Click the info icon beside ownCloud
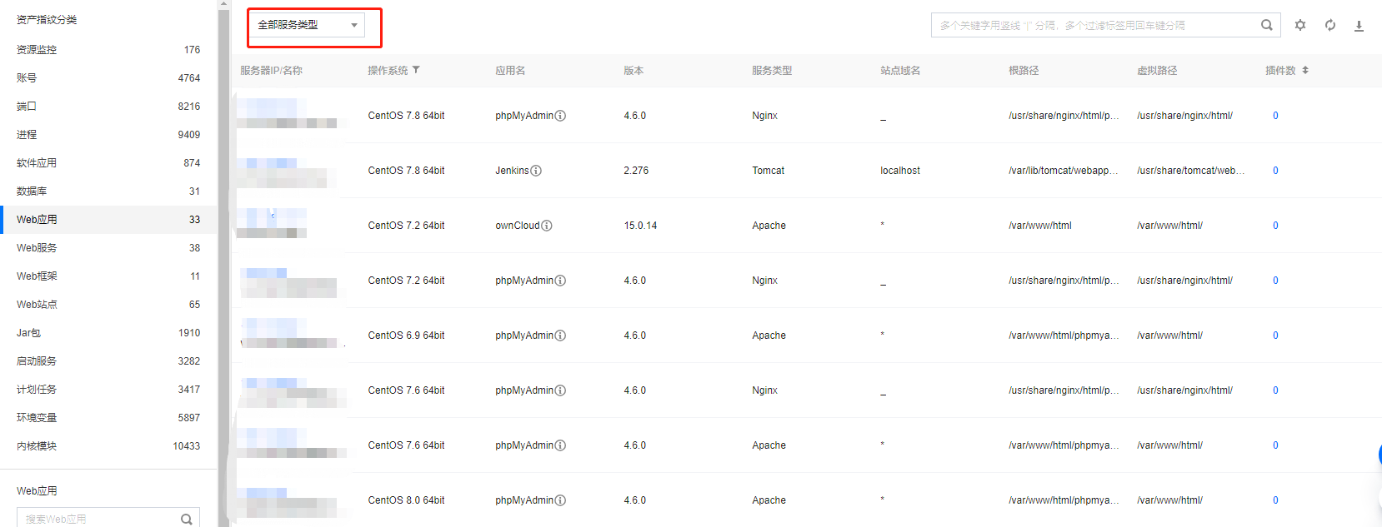This screenshot has height=527, width=1382. coord(547,226)
